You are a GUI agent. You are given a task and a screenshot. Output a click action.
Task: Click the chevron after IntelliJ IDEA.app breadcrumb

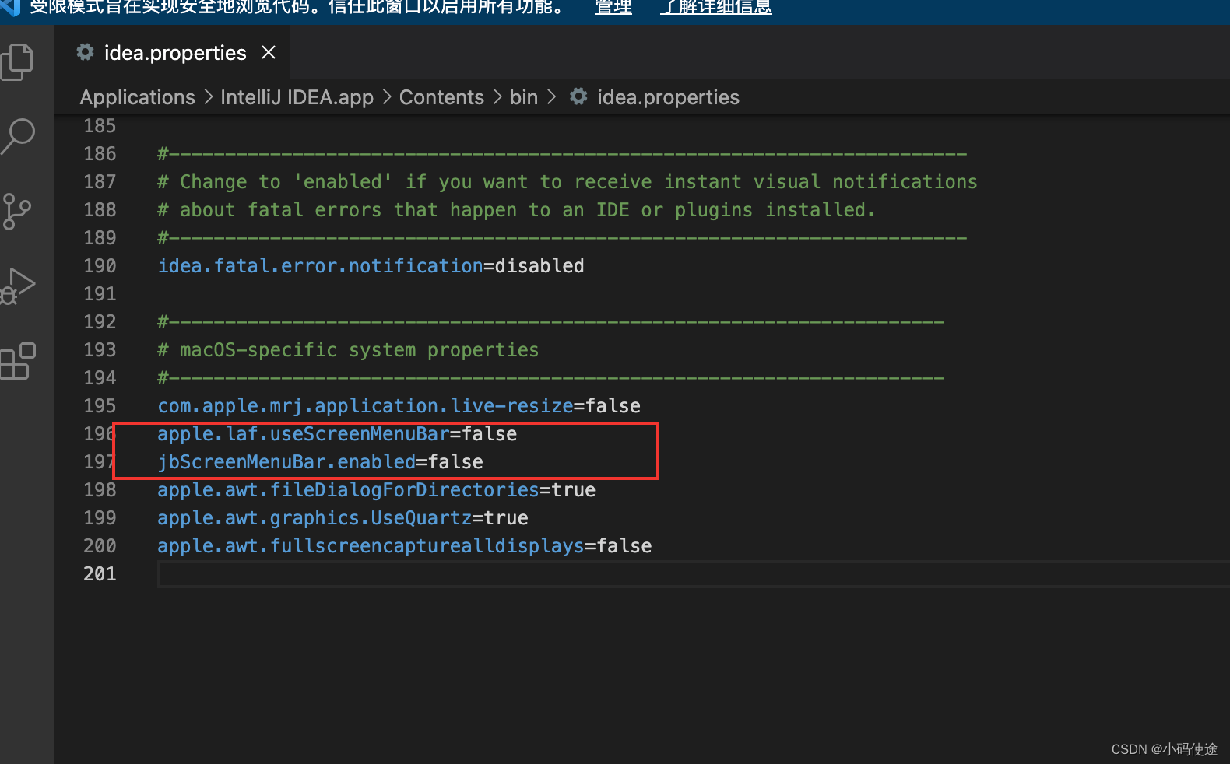[387, 97]
